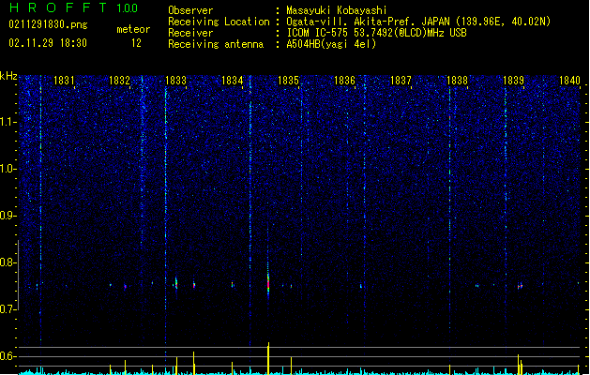Click the 1837 time axis label
This screenshot has width=590, height=375.
click(401, 81)
